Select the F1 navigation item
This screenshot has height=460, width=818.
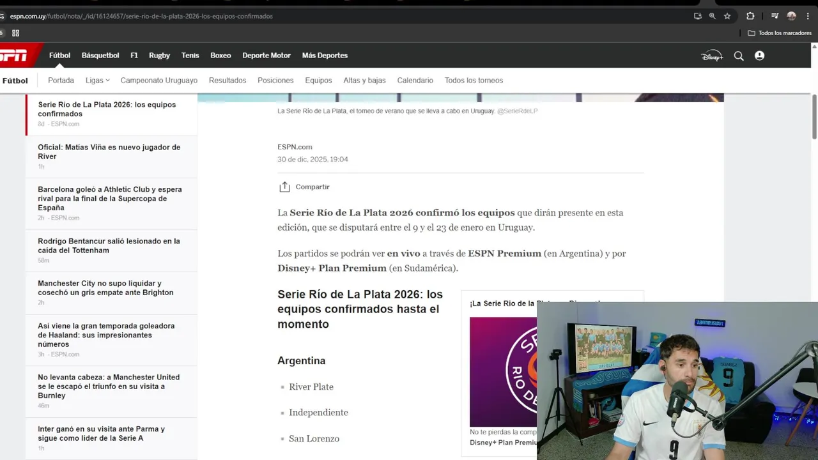point(134,56)
